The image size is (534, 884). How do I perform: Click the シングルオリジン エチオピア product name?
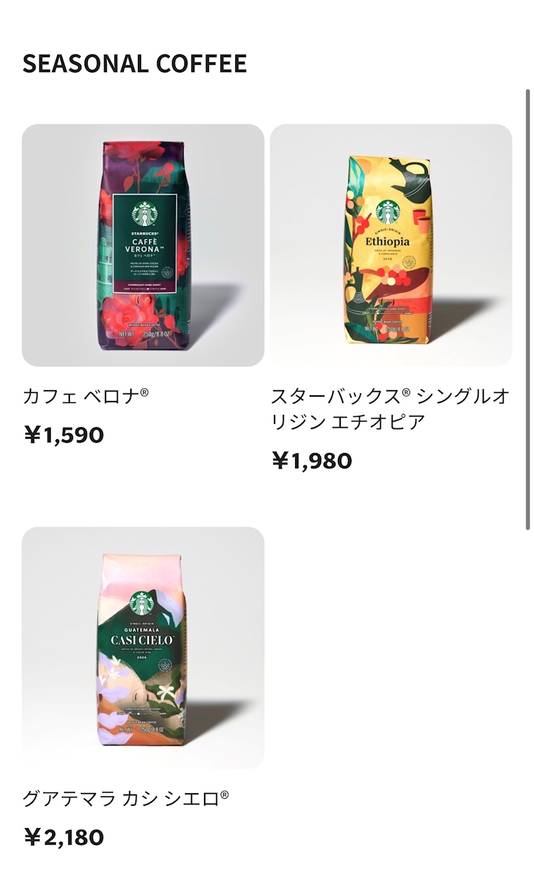point(390,409)
